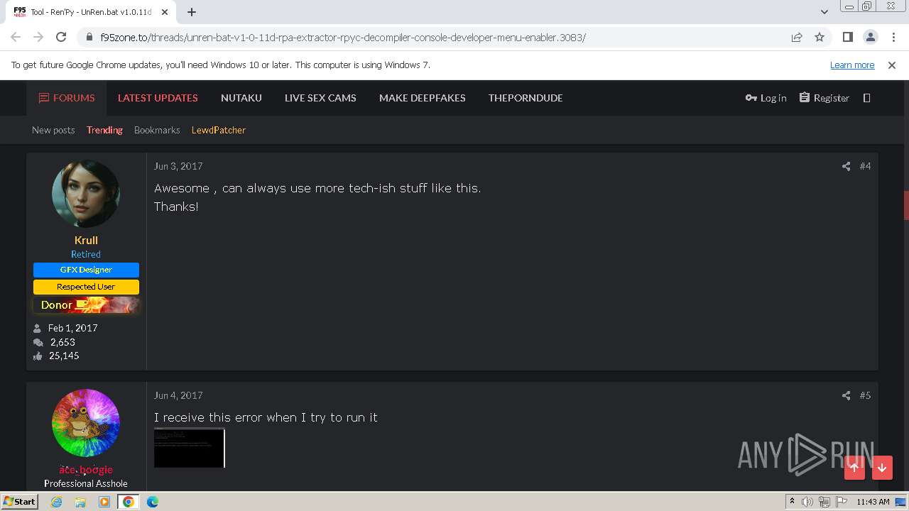
Task: Click Krull's Donor banner
Action: point(86,305)
